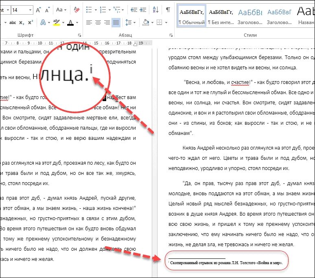This screenshot has width=315, height=278.
Task: Toggle strikethrough formatting
Action: tap(13, 22)
